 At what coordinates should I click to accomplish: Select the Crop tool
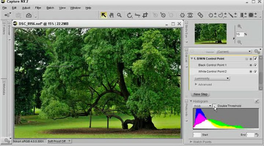tap(145, 15)
